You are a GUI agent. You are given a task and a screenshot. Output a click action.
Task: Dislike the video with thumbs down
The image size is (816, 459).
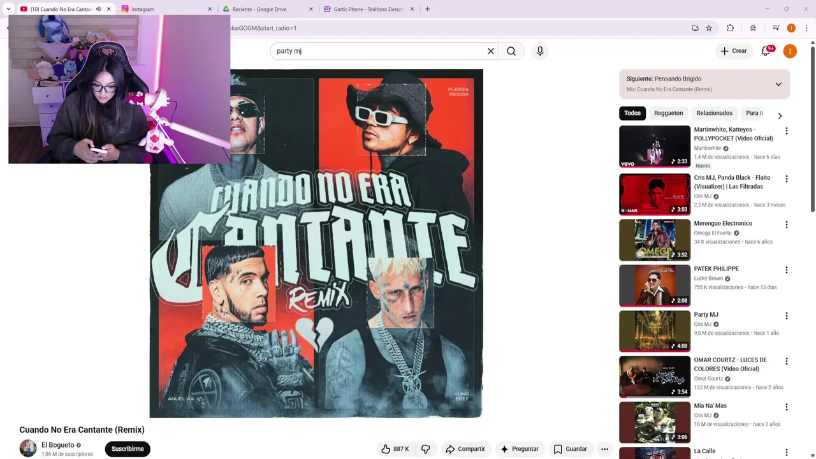pos(425,449)
